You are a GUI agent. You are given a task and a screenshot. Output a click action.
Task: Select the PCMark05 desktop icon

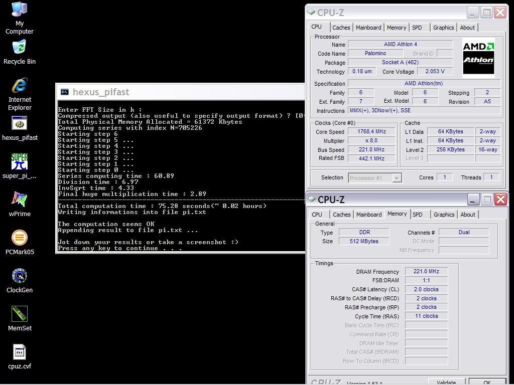point(20,243)
